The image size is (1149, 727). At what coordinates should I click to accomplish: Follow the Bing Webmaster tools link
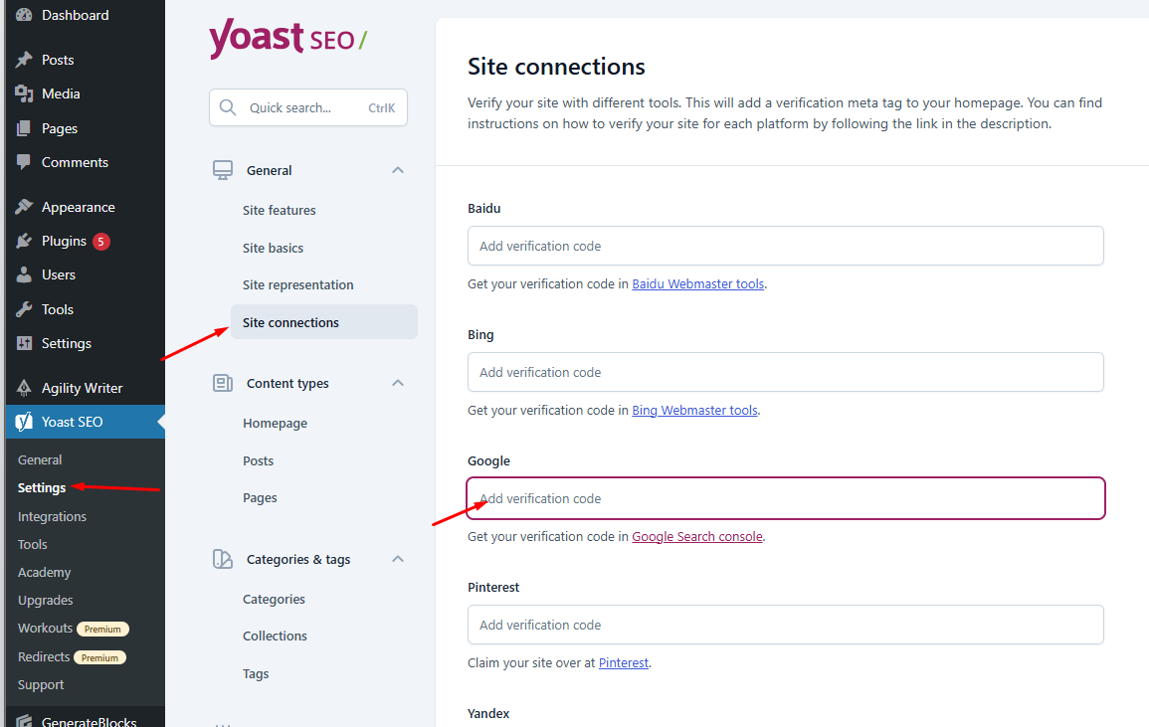(x=694, y=411)
